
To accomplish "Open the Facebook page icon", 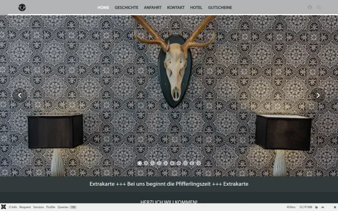I will tap(310, 7).
